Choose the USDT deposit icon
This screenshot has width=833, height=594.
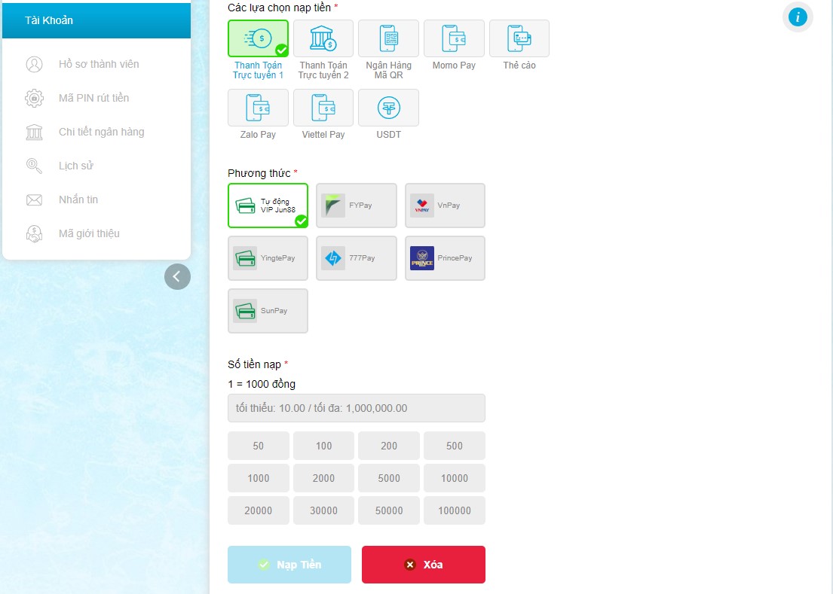point(388,108)
